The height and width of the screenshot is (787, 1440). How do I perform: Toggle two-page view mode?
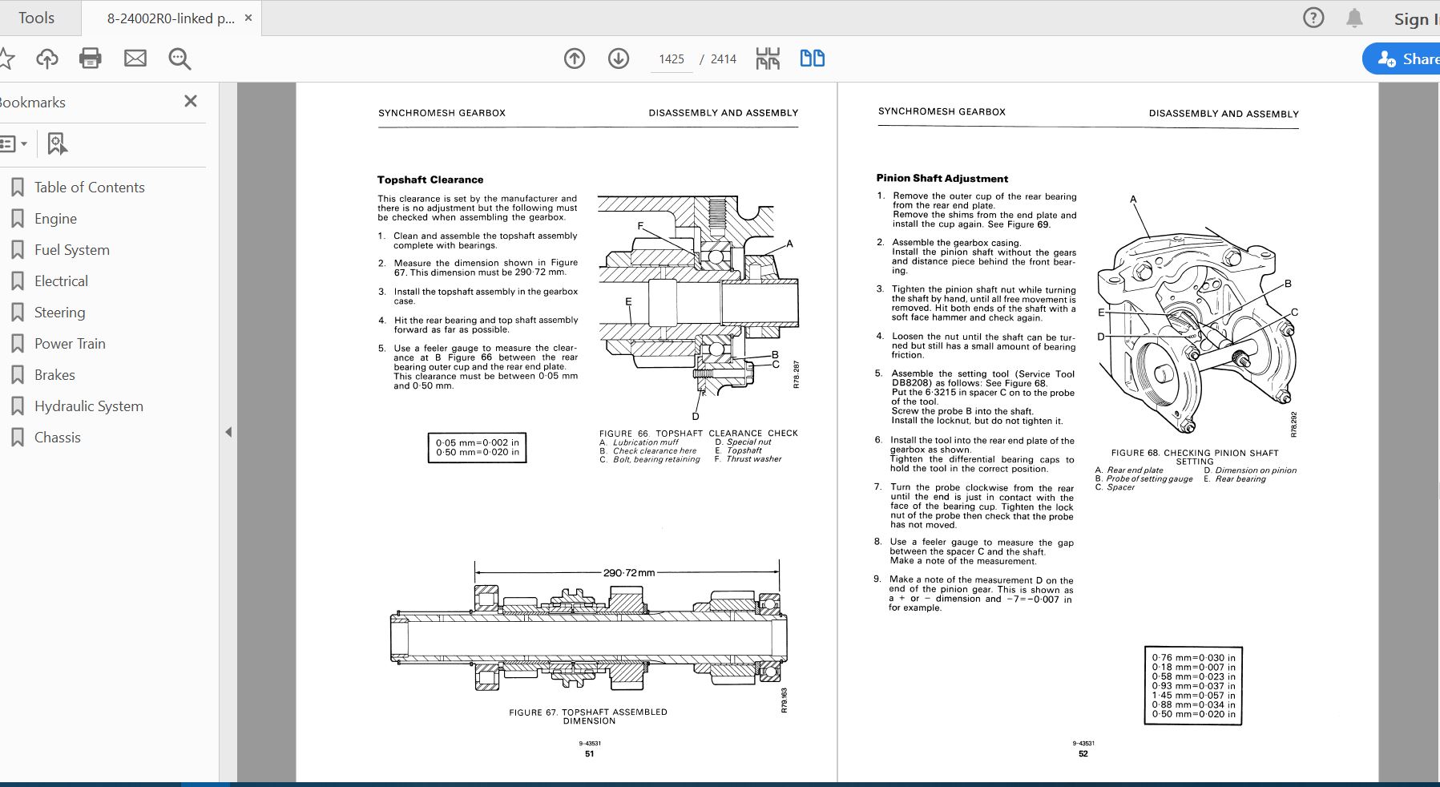(x=813, y=59)
